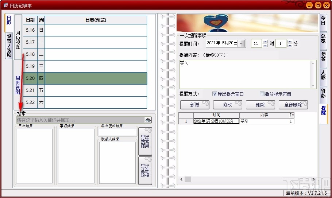This screenshot has height=198, width=332.
Task: Decrease the hour value with down arrow
Action: click(265, 45)
